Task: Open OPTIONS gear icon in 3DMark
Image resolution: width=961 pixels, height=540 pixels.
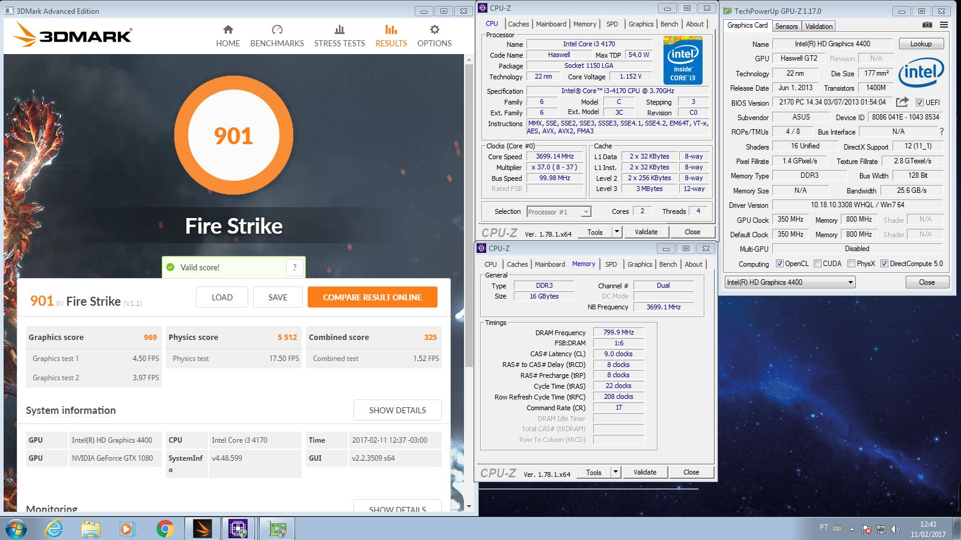Action: (x=435, y=29)
